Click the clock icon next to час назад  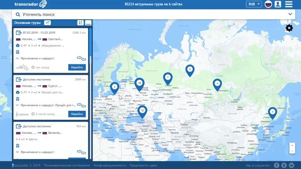point(33,67)
